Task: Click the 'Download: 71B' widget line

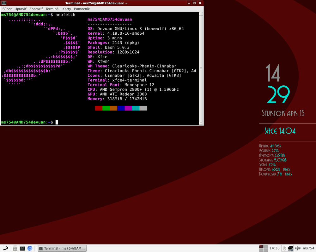Action: (x=276, y=174)
